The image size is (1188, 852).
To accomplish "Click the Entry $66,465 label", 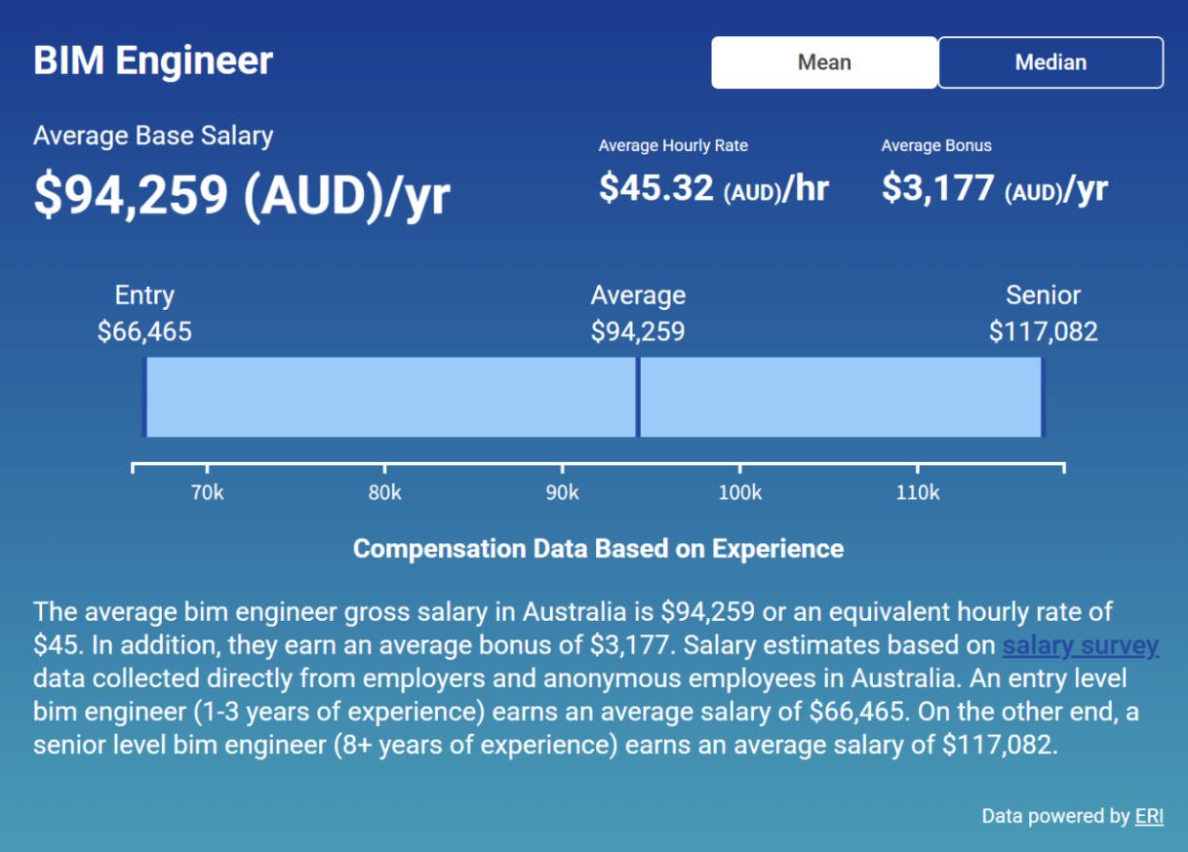I will pos(144,331).
